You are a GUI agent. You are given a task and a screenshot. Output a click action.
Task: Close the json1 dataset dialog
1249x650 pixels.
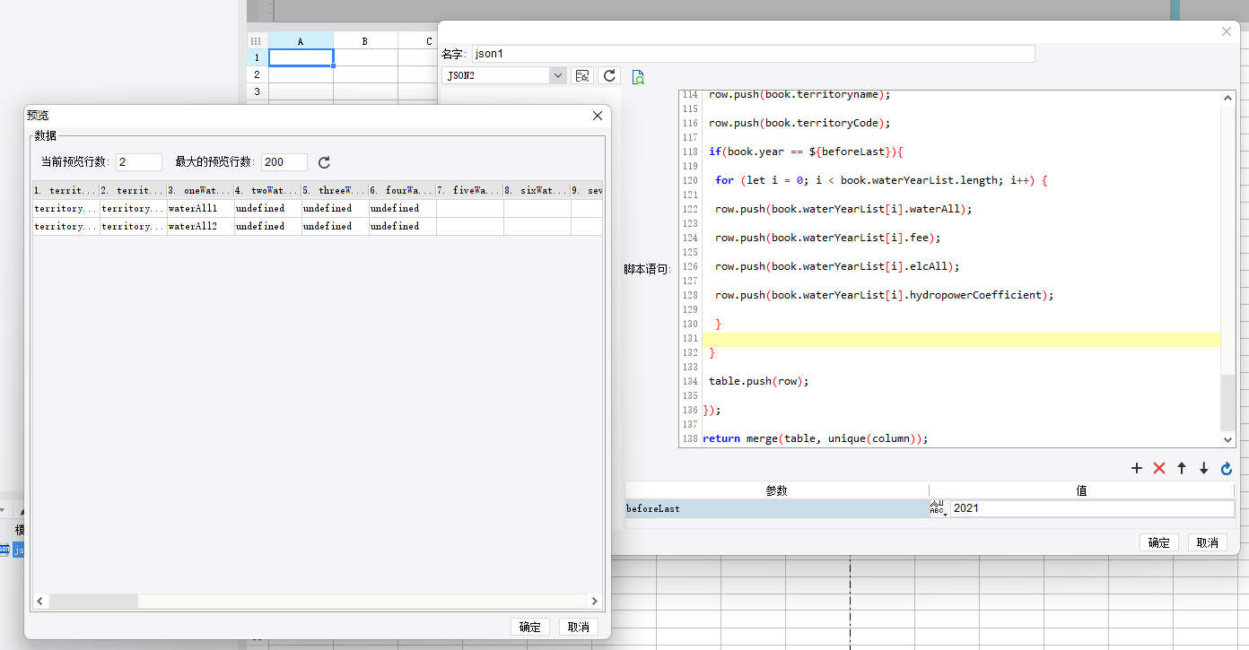pos(1227,31)
